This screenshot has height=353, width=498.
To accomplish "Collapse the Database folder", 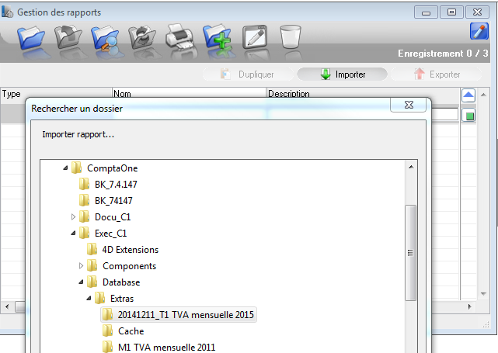I will 81,282.
